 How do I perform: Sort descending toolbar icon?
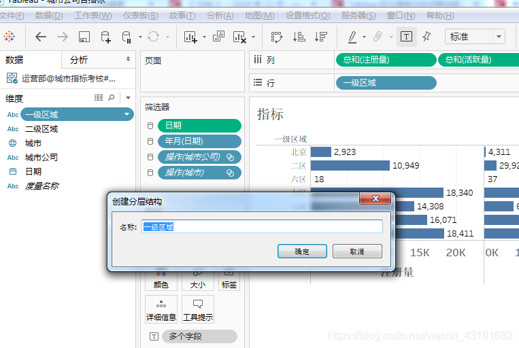coord(321,37)
